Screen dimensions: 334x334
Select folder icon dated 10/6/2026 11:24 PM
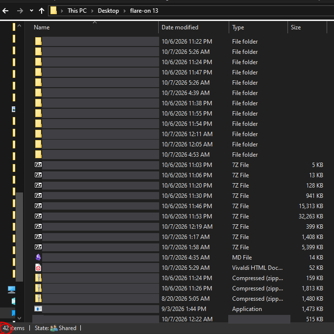[x=38, y=62]
